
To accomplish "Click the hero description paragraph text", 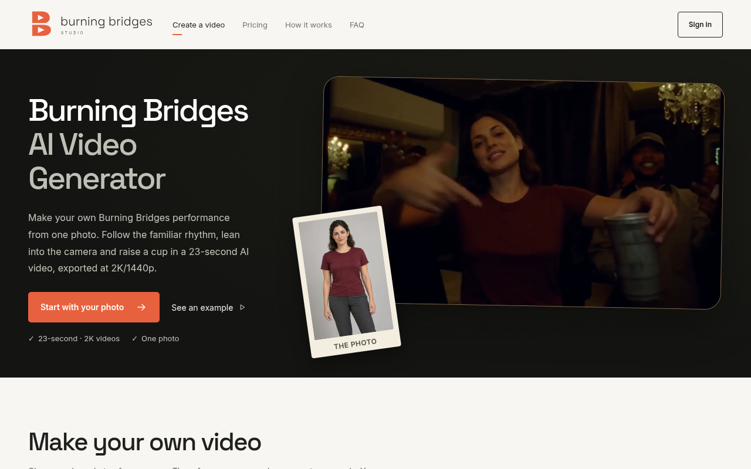I will pos(138,243).
